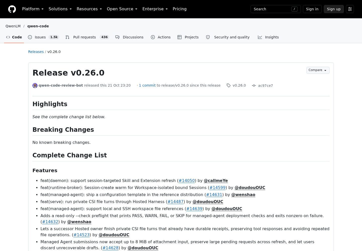Click the Sign up button
This screenshot has width=362, height=251.
(334, 9)
